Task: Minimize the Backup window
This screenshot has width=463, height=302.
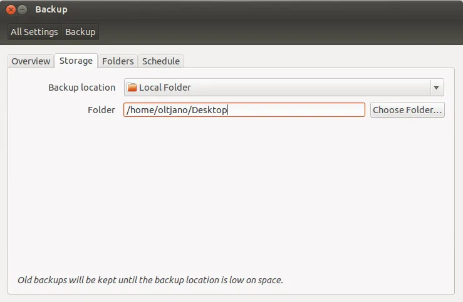Action: tap(22, 10)
